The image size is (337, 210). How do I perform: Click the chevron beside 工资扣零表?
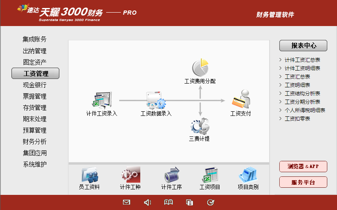280,118
